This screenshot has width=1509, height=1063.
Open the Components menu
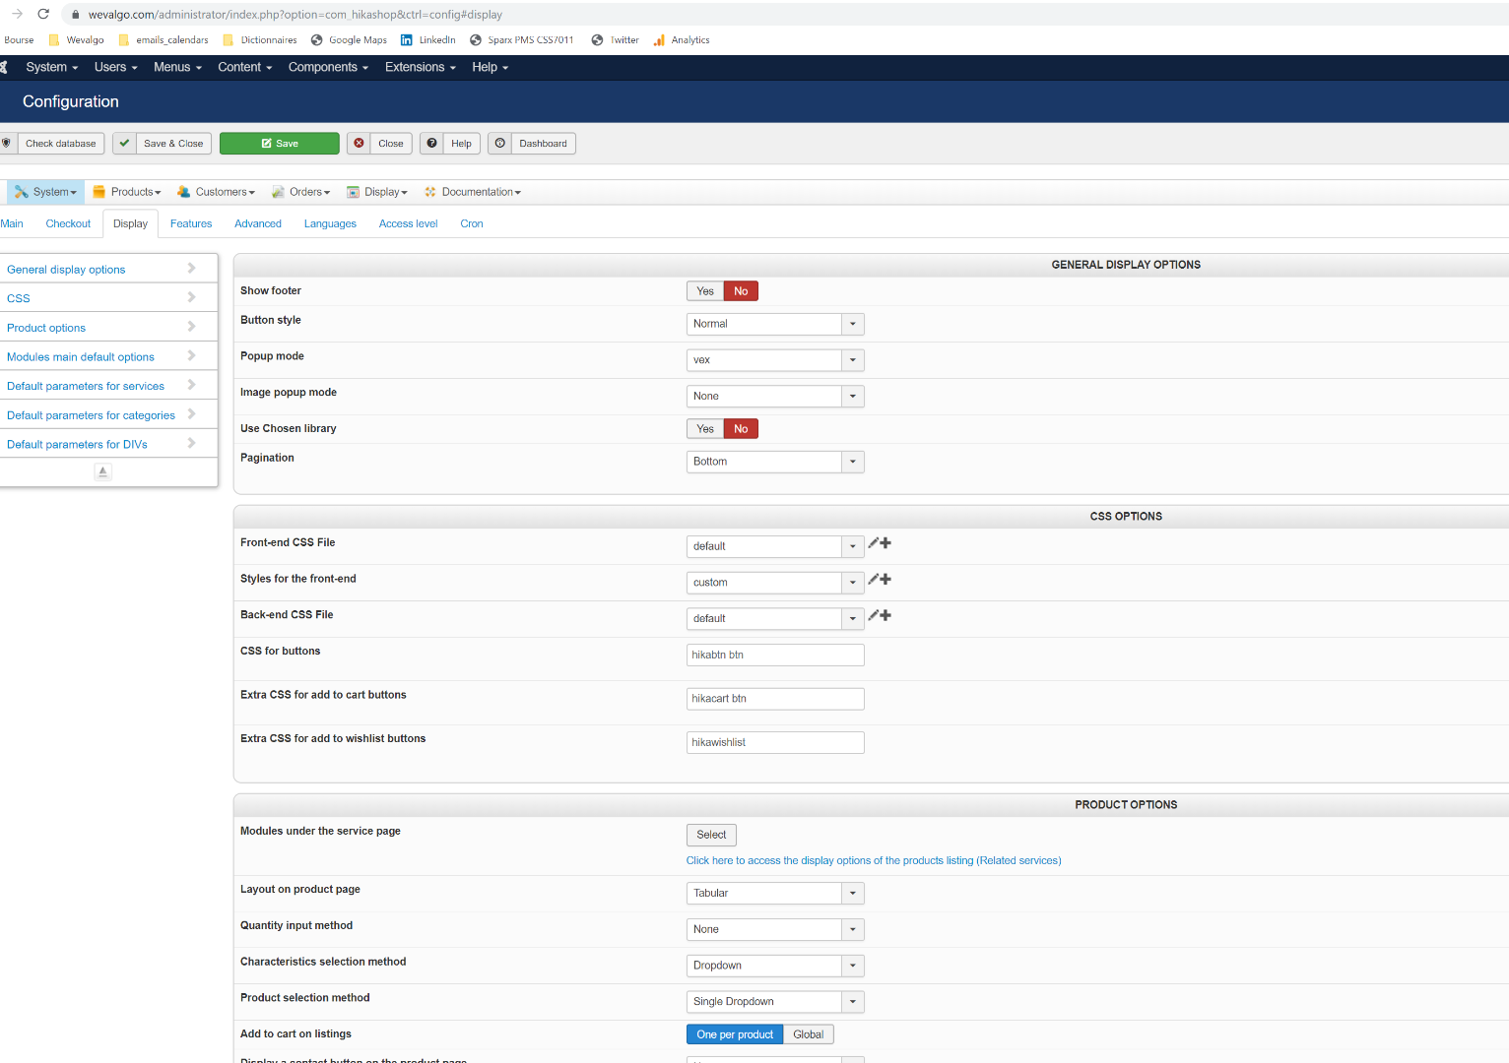tap(328, 67)
